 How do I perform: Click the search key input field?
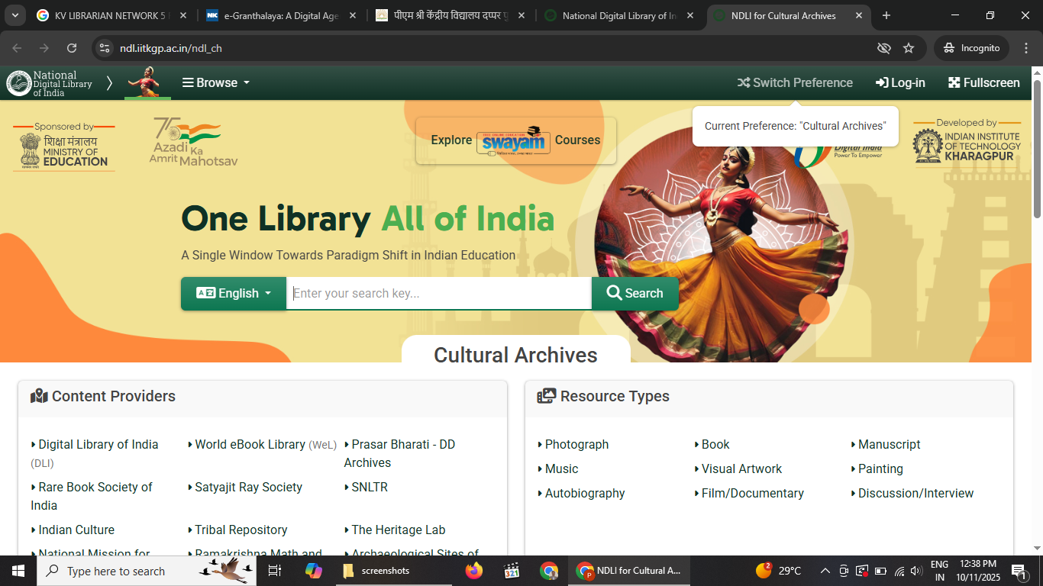coord(438,294)
